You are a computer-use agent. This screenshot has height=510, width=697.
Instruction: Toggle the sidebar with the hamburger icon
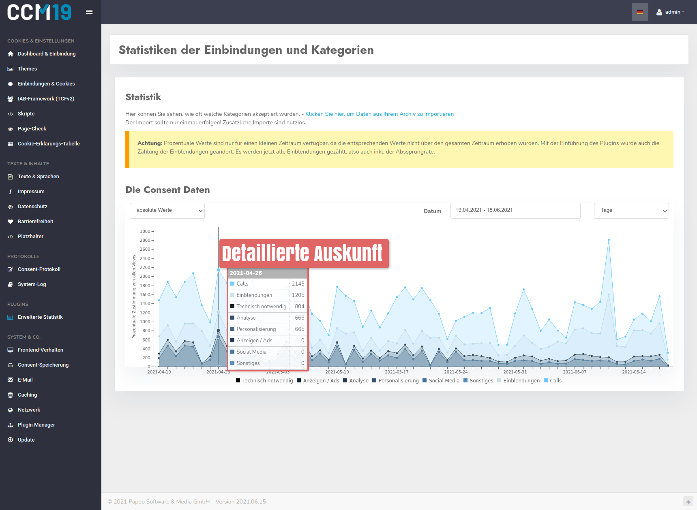tap(89, 12)
